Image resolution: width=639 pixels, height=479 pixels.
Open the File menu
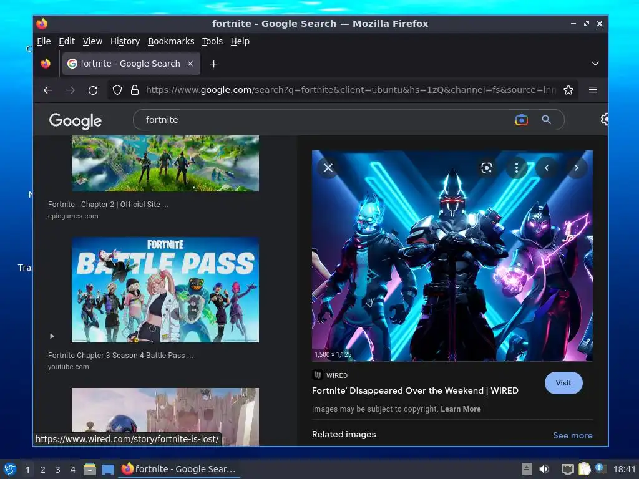point(44,41)
